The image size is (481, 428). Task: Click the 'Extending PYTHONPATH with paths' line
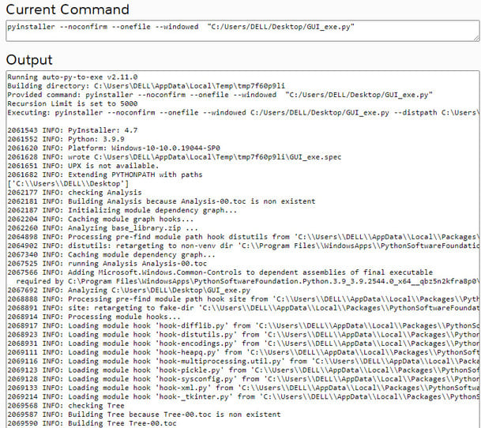click(105, 175)
